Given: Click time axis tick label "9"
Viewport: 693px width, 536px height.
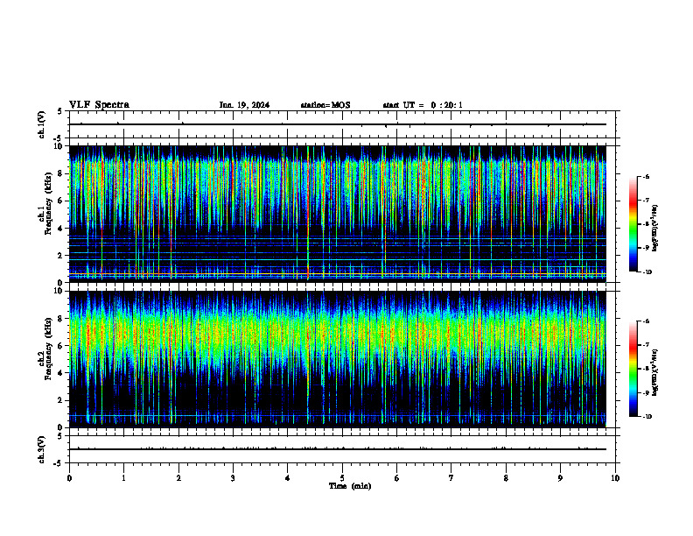Looking at the screenshot, I should tap(560, 478).
